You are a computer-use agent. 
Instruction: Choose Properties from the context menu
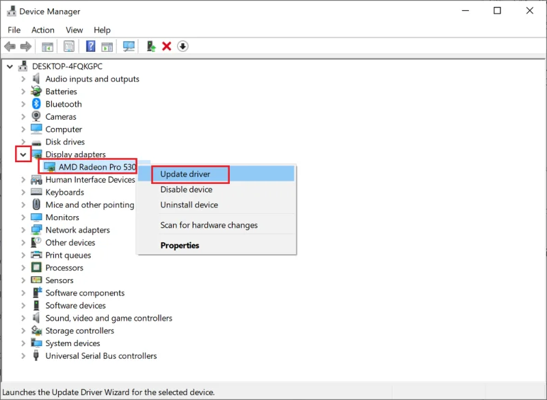(216, 245)
